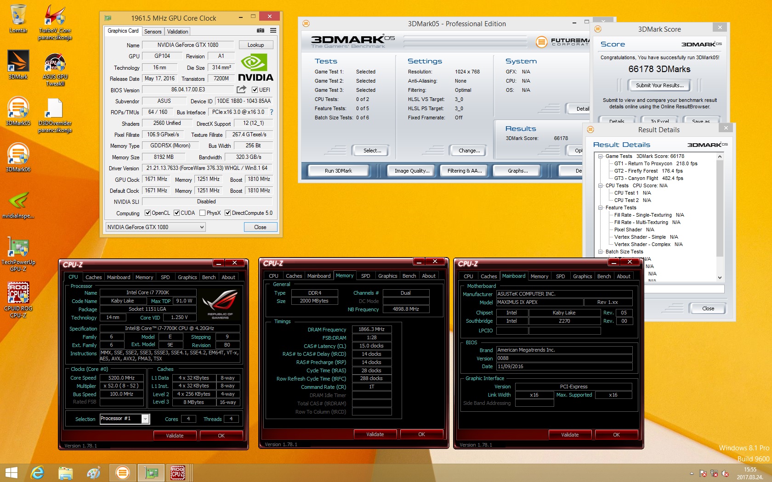Open Bench tab in right CPU-Z window
This screenshot has height=482, width=772.
tap(604, 276)
